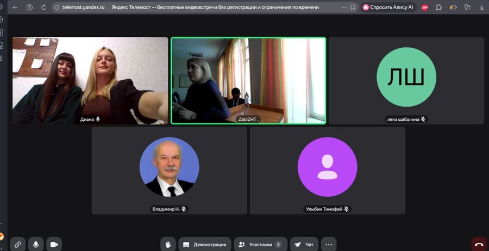This screenshot has height=251, width=489.
Task: Open Спросить Алису AI assistant
Action: point(387,8)
